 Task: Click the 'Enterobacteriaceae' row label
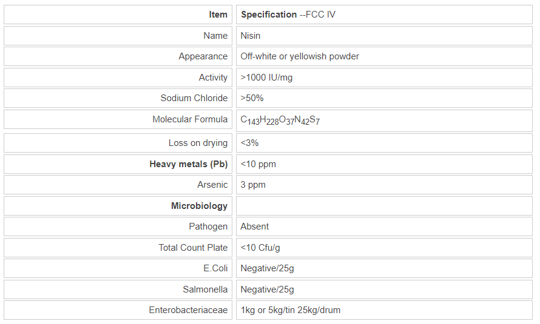188,310
